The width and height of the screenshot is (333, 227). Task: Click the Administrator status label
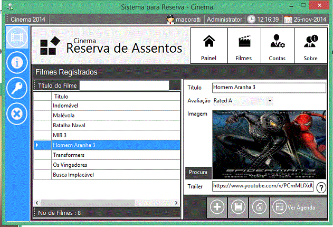click(224, 20)
